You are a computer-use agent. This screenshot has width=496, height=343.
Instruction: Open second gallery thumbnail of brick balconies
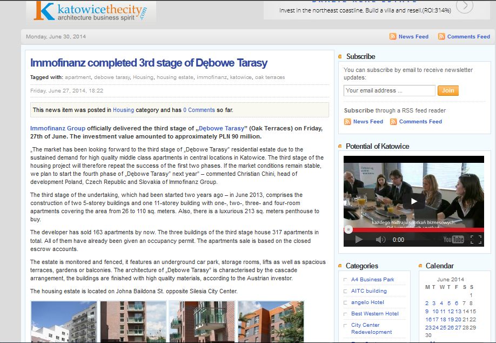[133, 322]
